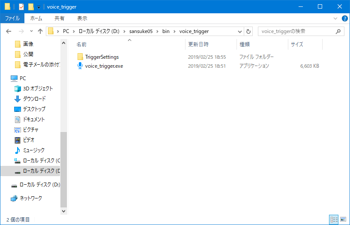Sort by the 種類 column header
This screenshot has height=225, width=350.
245,45
